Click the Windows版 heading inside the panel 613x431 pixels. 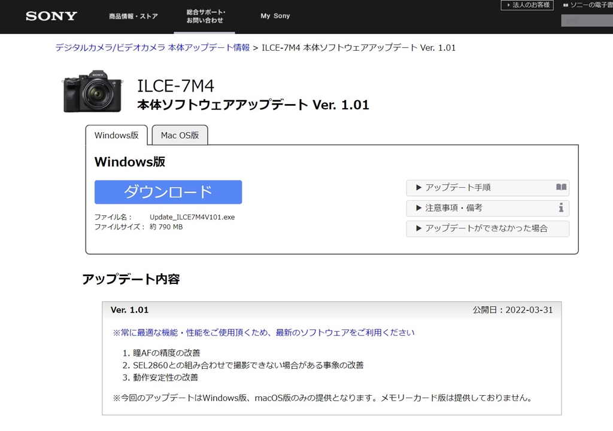coord(130,161)
